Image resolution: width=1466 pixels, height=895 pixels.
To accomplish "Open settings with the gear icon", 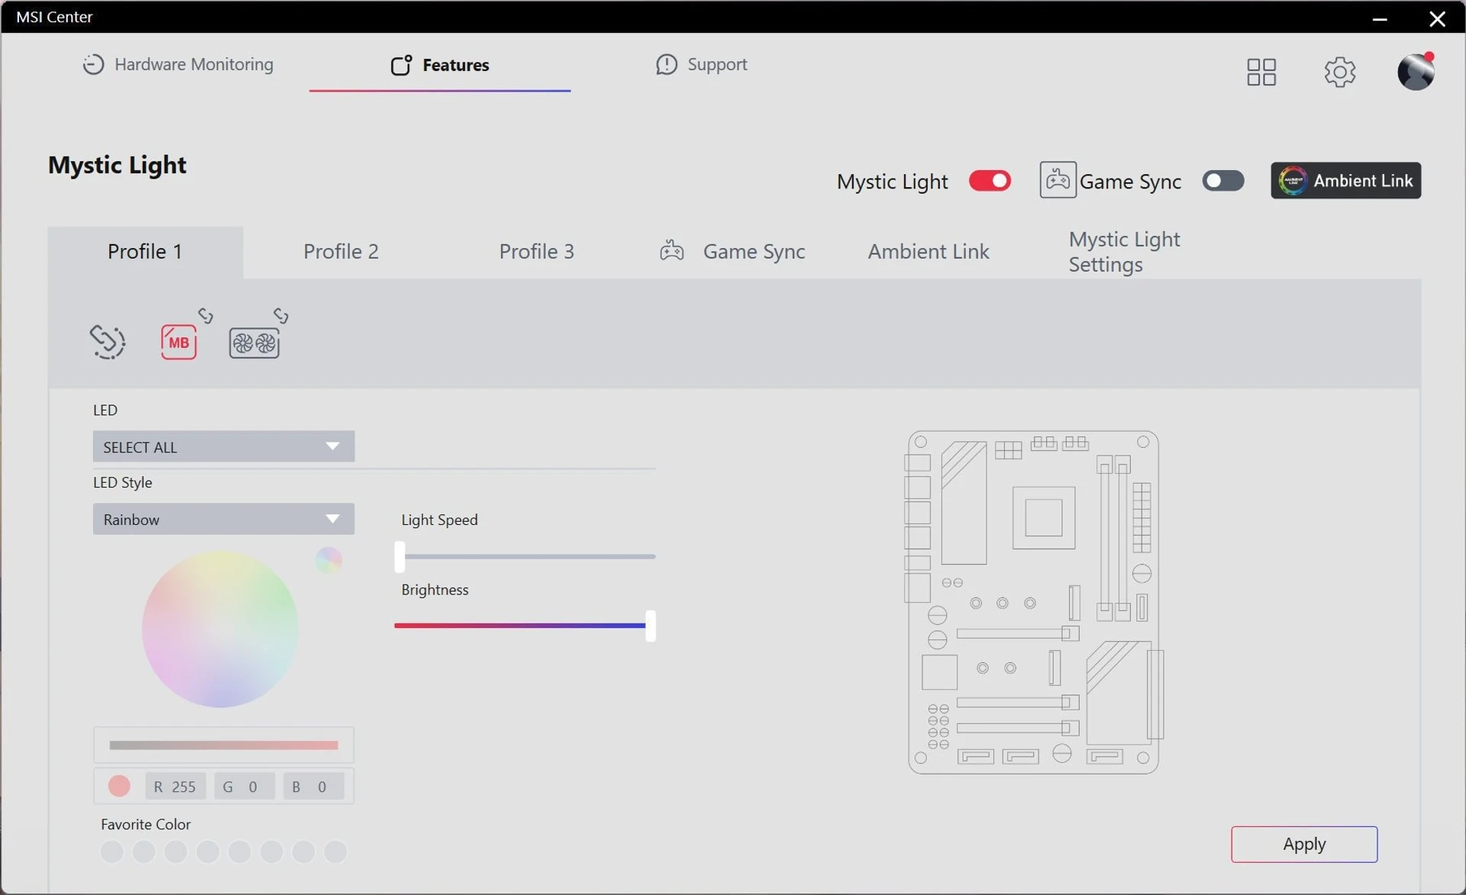I will tap(1339, 72).
